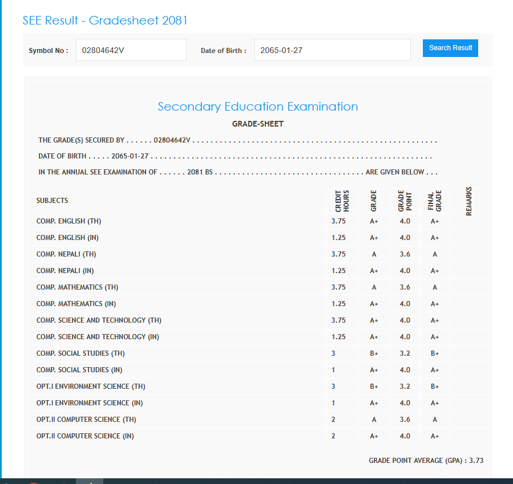Click the Search Result button
The height and width of the screenshot is (484, 513).
[450, 48]
